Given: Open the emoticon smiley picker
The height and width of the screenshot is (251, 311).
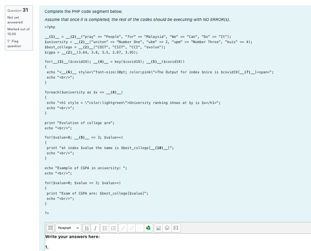Looking at the screenshot, I should [167, 228].
